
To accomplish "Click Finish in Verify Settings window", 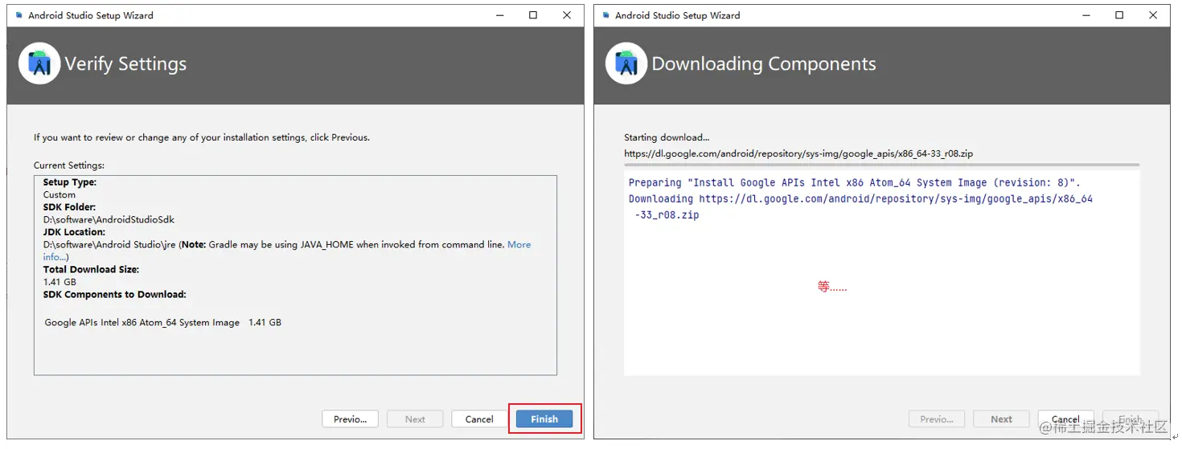I will (x=544, y=419).
